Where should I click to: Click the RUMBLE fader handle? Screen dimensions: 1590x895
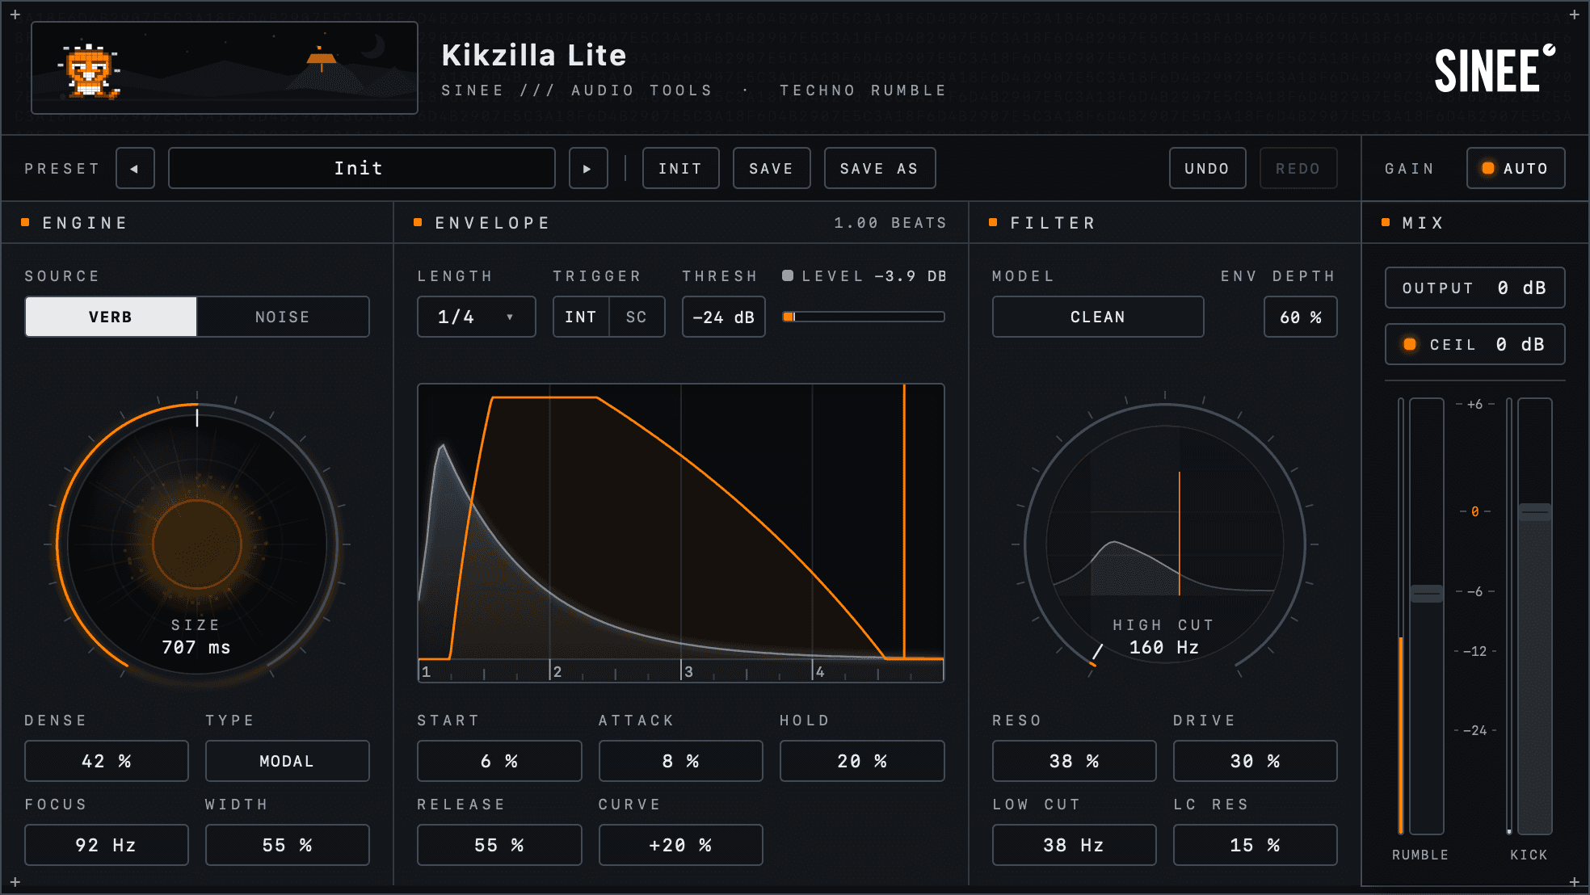pyautogui.click(x=1427, y=593)
